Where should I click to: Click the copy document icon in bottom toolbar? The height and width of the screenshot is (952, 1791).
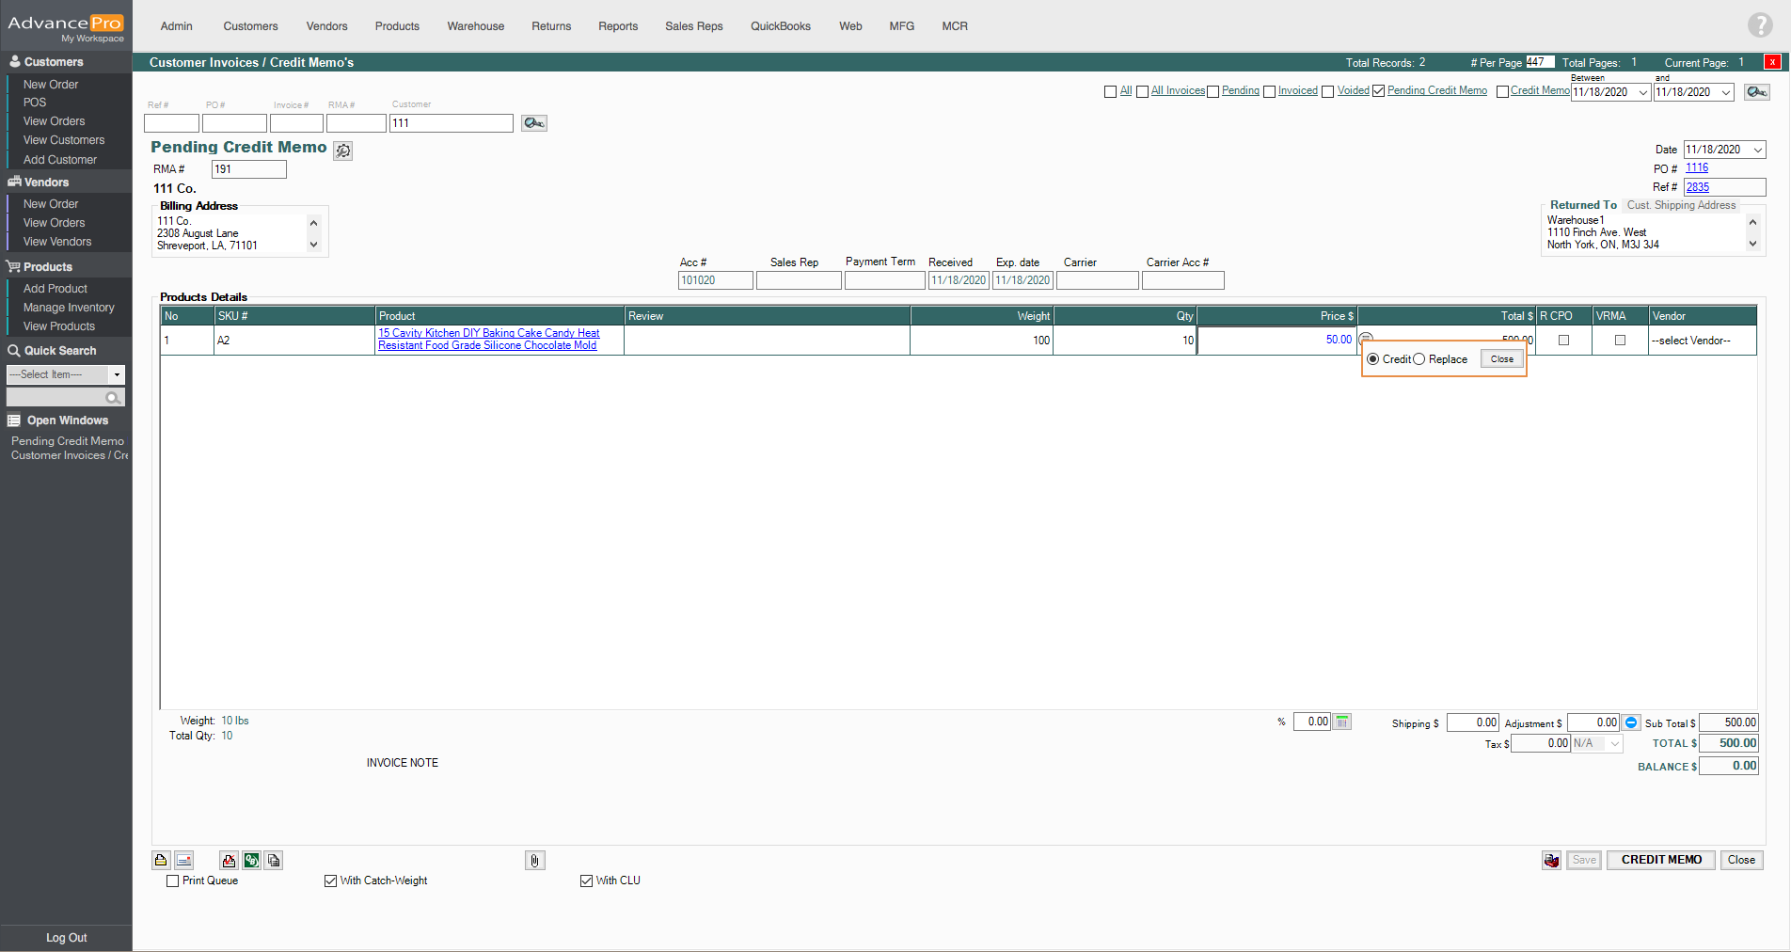point(274,860)
